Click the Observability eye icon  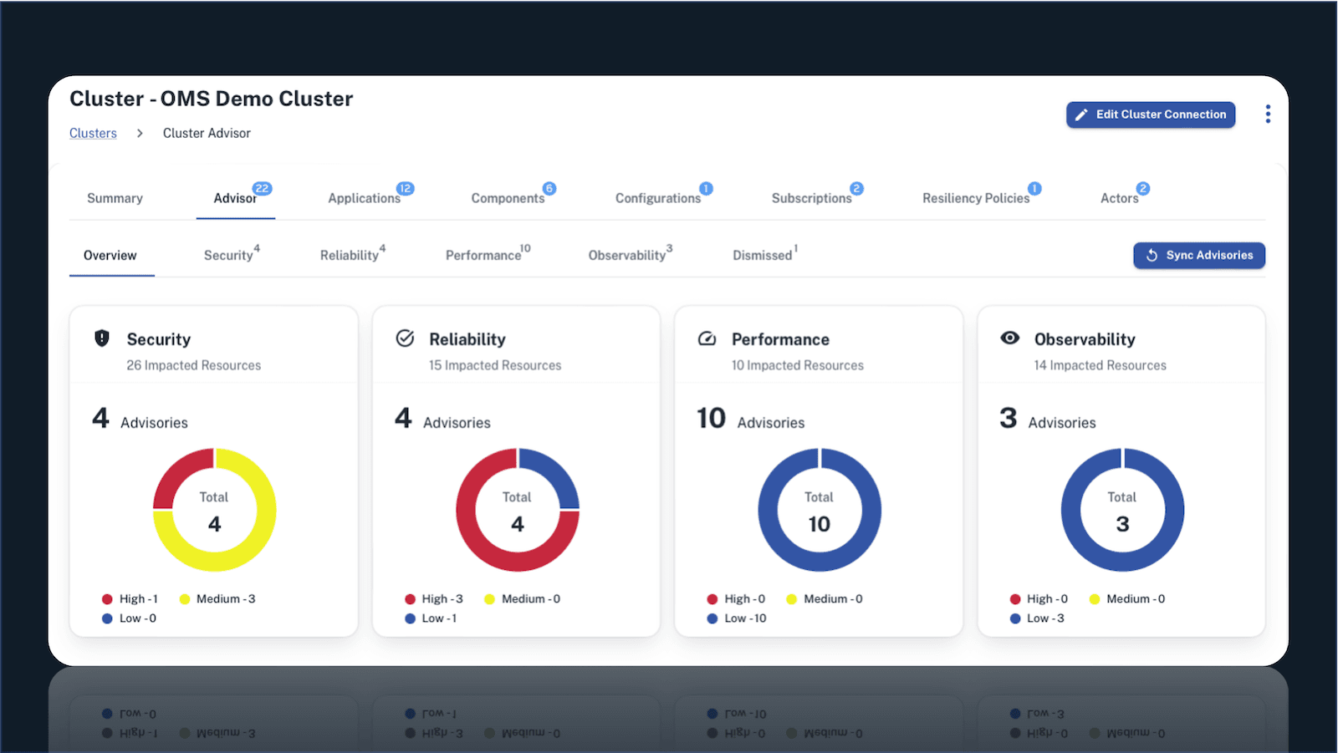[1009, 338]
